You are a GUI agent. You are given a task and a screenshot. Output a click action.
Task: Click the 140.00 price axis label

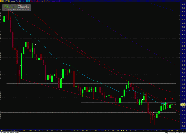(x=183, y=84)
